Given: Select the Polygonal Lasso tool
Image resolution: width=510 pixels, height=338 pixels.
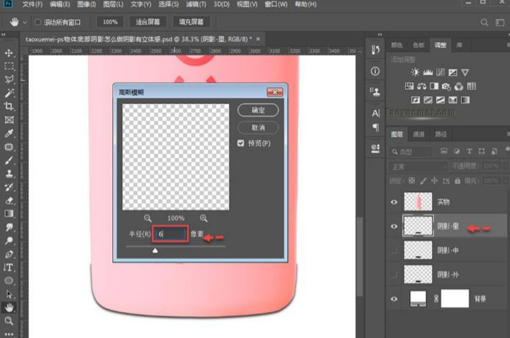Looking at the screenshot, I should pyautogui.click(x=9, y=79).
